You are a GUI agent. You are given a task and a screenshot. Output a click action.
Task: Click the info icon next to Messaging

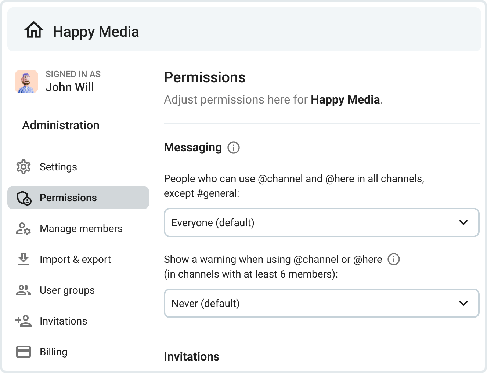point(234,148)
